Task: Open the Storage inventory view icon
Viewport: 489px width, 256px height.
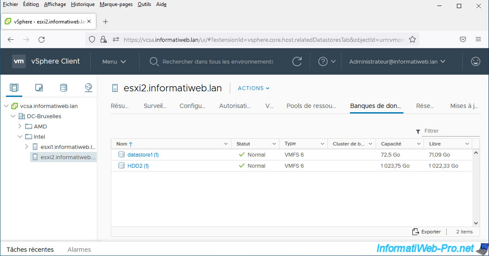Action: click(x=63, y=88)
